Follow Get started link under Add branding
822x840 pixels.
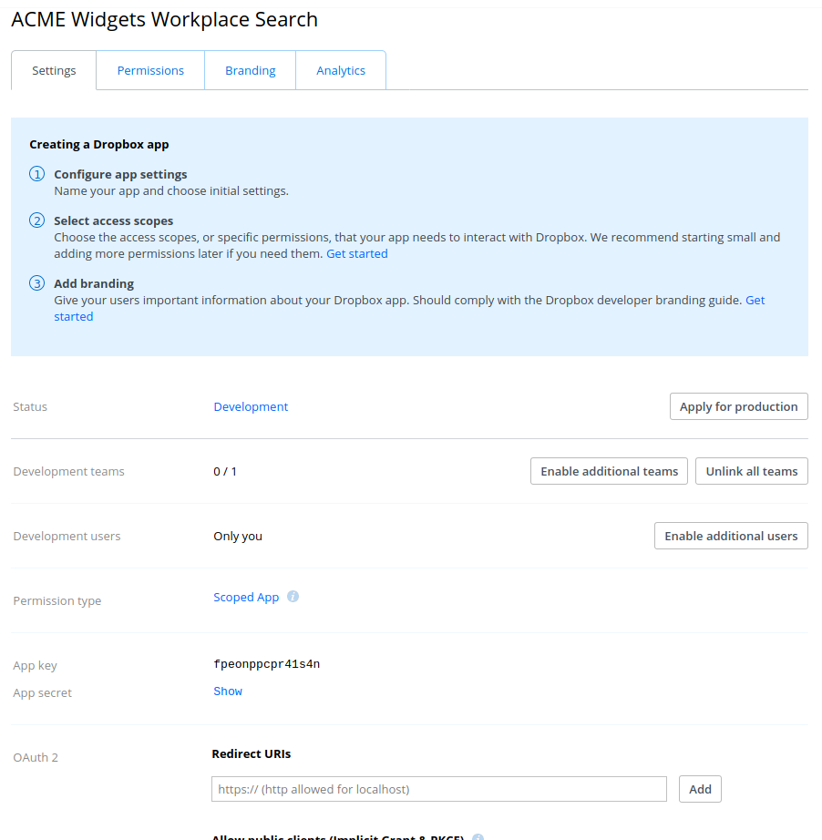[x=755, y=301]
